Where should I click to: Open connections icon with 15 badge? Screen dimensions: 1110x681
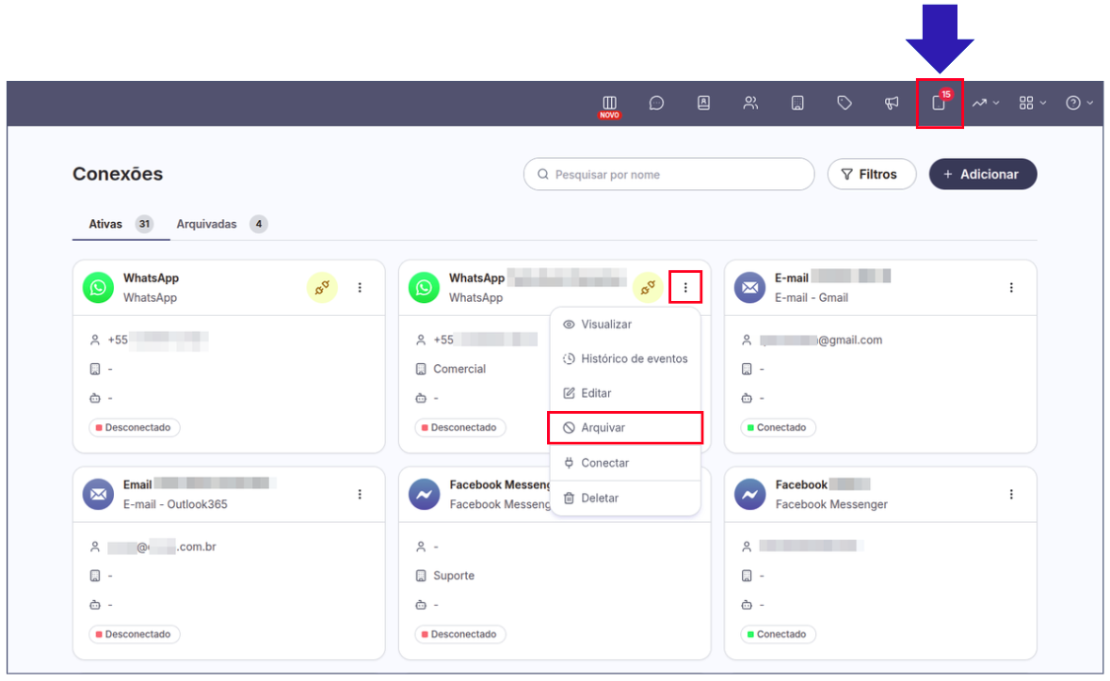(x=939, y=103)
